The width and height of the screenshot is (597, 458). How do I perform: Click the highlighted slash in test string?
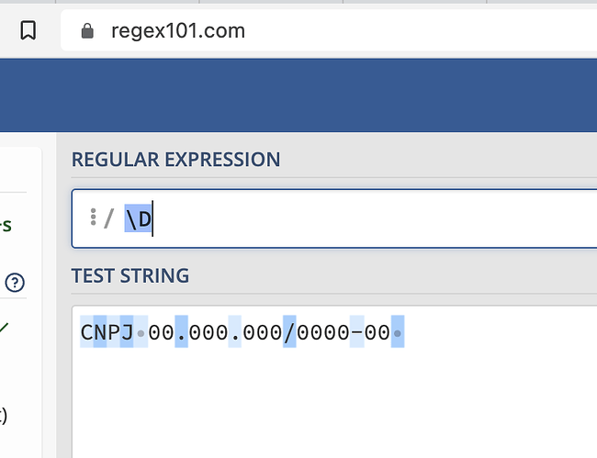289,332
